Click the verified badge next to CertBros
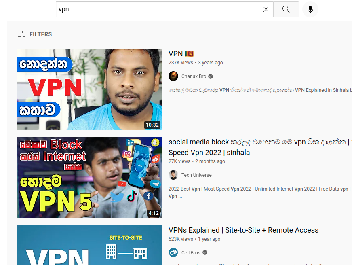Image resolution: width=352 pixels, height=265 pixels. tap(205, 252)
